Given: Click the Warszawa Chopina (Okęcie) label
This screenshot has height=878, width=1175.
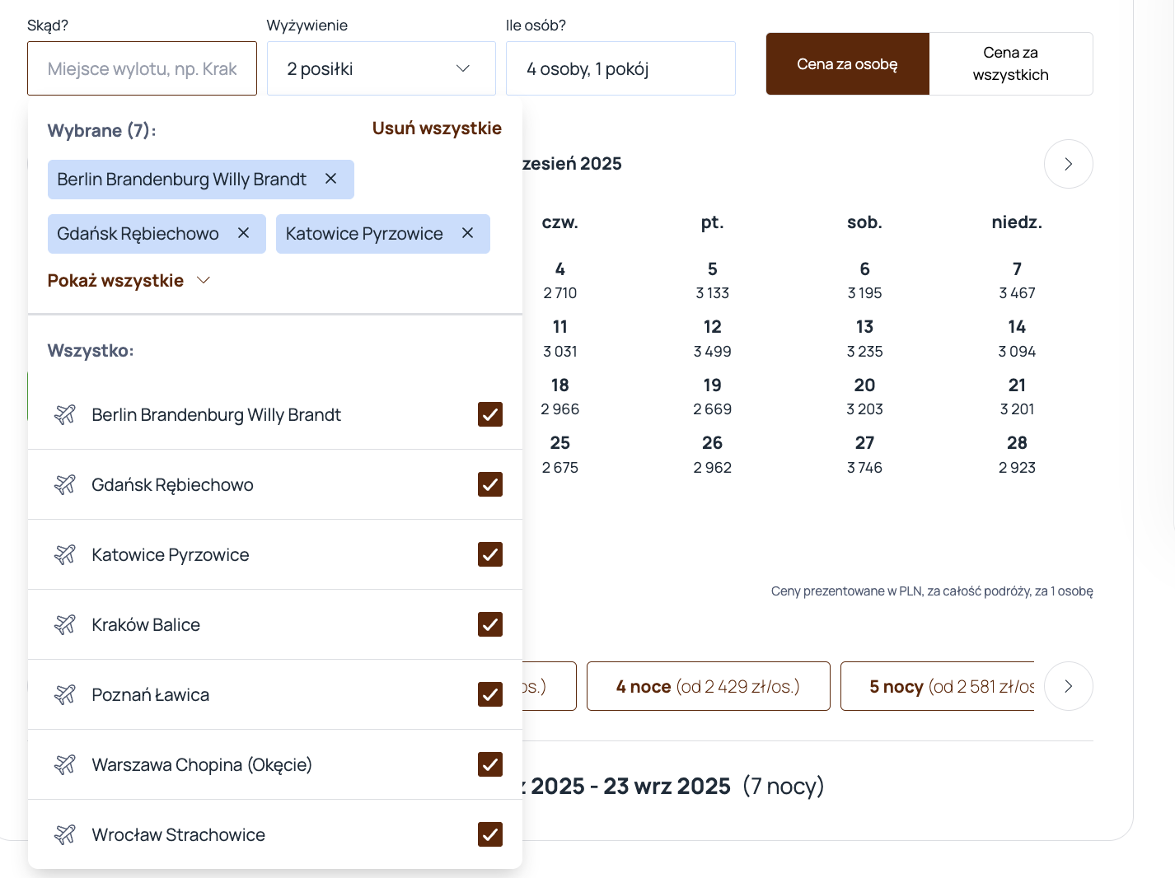Looking at the screenshot, I should click(x=202, y=764).
